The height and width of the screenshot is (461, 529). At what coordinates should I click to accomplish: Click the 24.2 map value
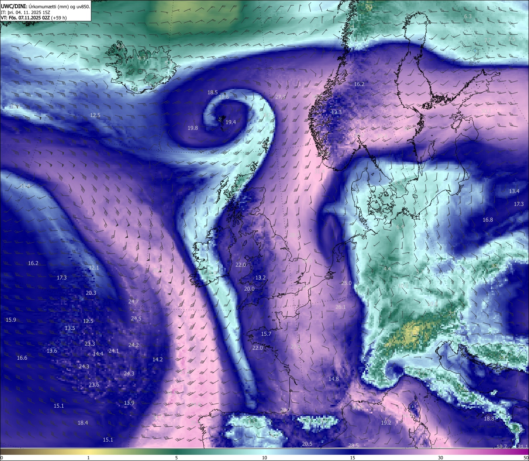133,345
